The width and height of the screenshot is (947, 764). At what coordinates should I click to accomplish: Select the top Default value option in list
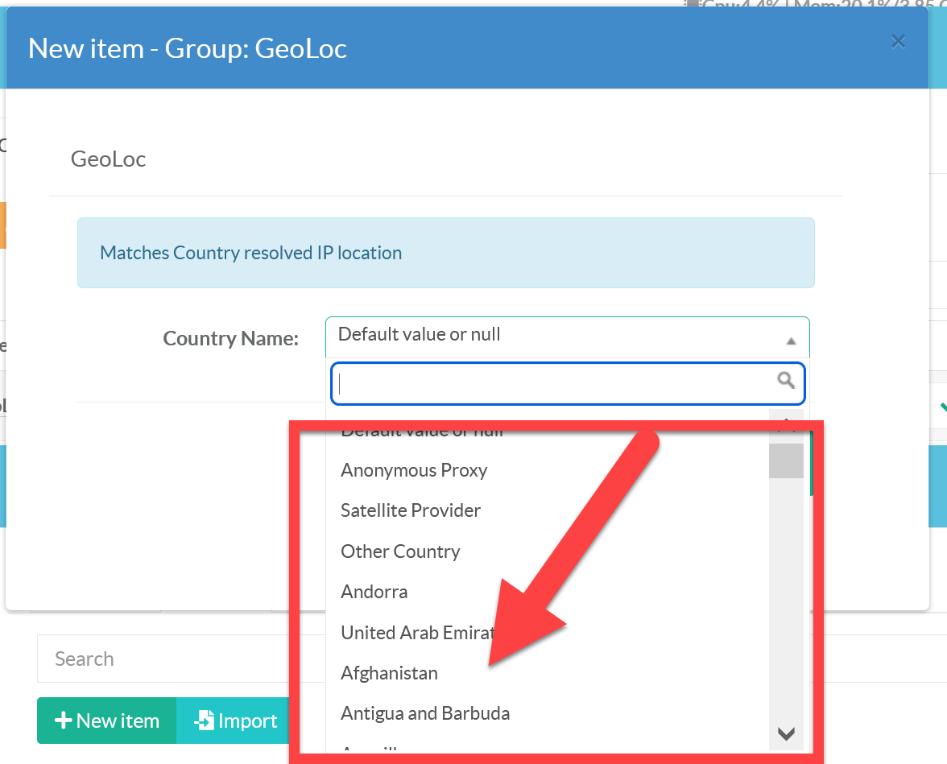point(422,431)
